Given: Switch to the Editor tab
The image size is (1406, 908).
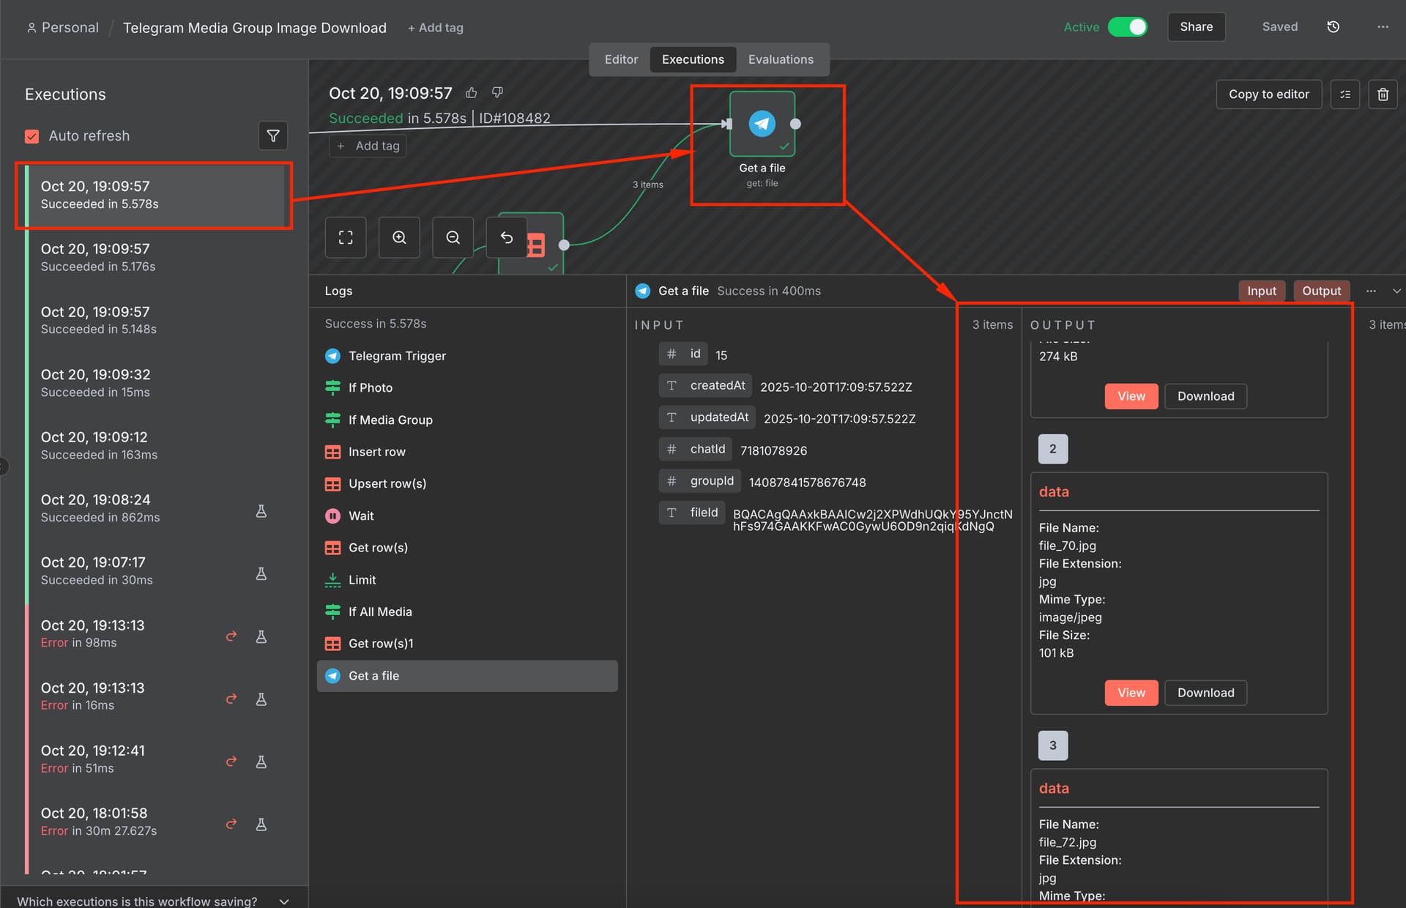Looking at the screenshot, I should tap(621, 59).
